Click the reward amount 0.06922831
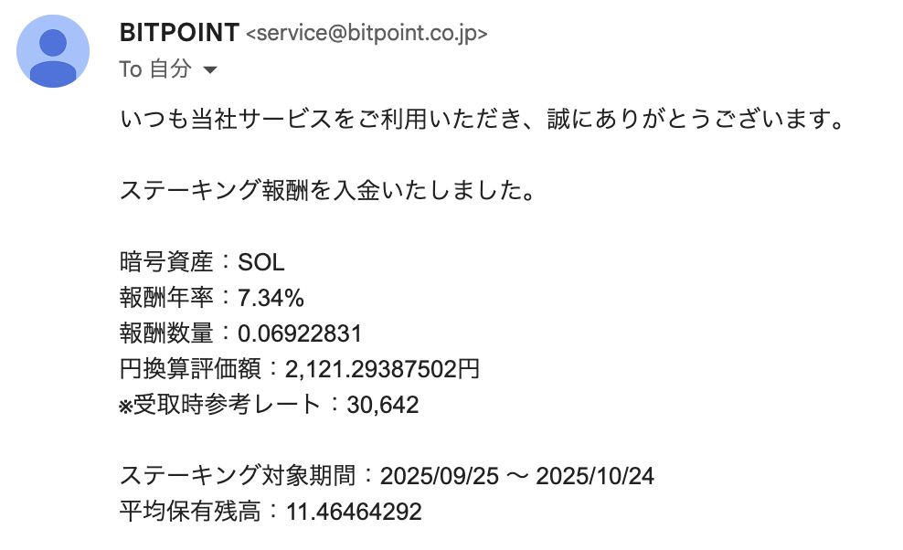This screenshot has width=903, height=550. pos(300,334)
